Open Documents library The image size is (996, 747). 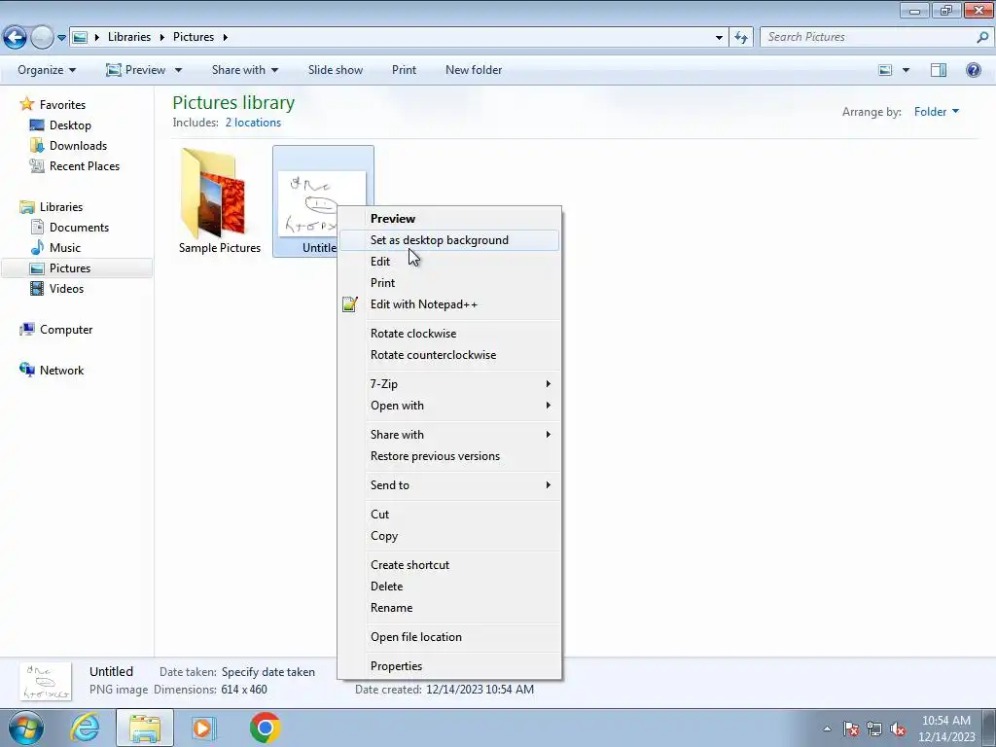79,228
